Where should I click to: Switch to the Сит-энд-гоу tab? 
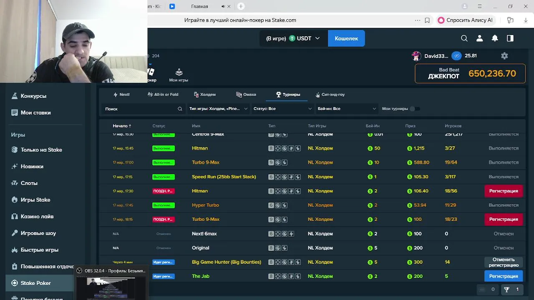click(x=330, y=95)
